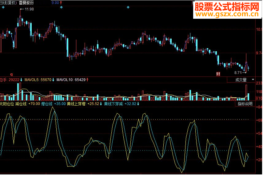Click the 日线(复权) period label
The image size is (263, 175).
tap(9, 3)
